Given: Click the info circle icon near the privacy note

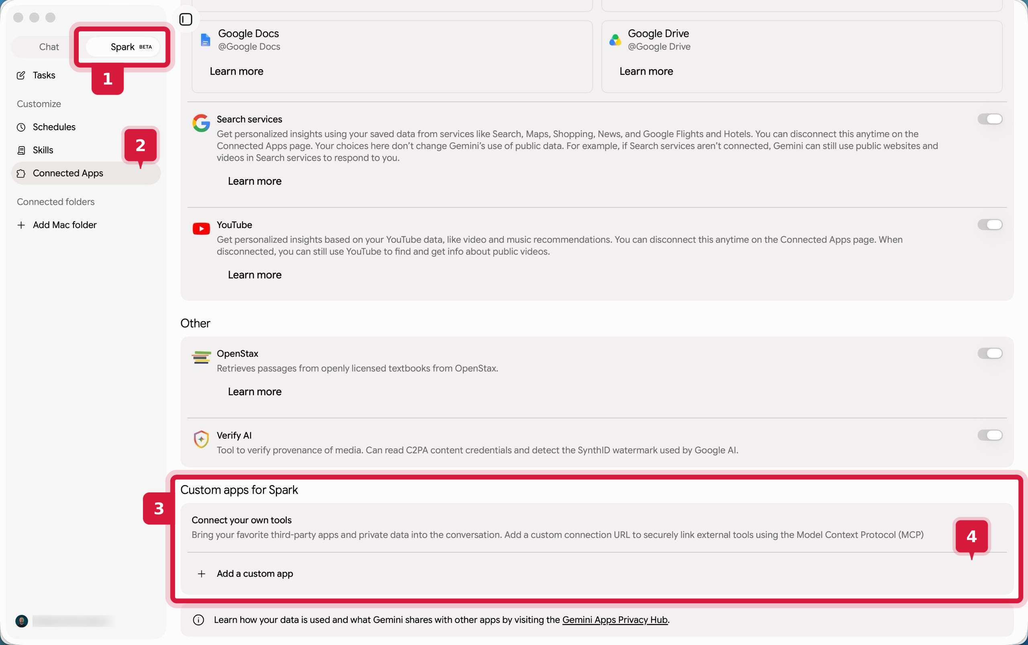Looking at the screenshot, I should click(x=198, y=620).
